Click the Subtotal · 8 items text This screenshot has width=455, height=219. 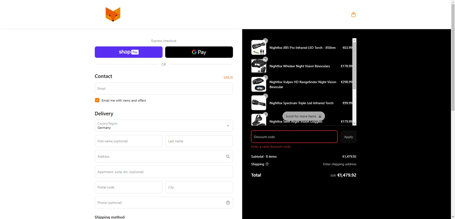[x=264, y=157]
